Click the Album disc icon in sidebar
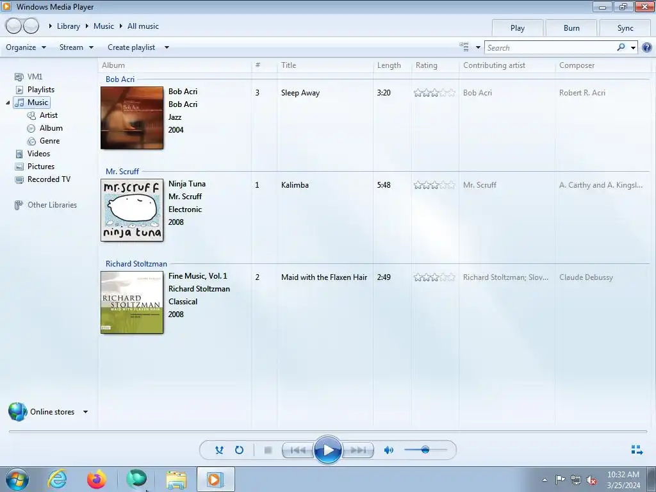The height and width of the screenshot is (492, 656). (31, 128)
